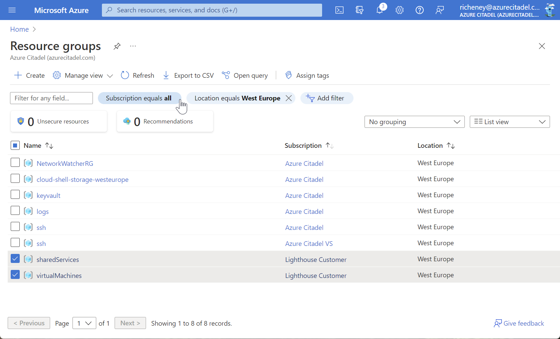Open the help and support panel
The image size is (560, 339).
click(x=419, y=10)
